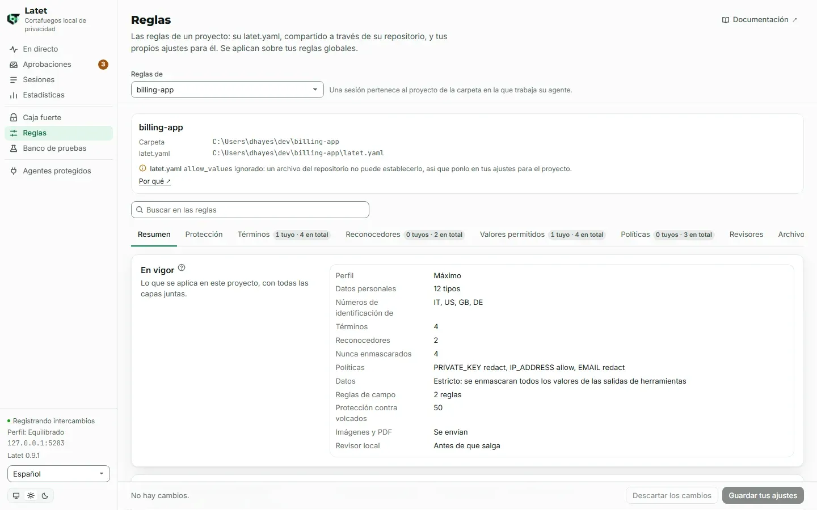Open the Sesiones page
817x510 pixels.
(58, 80)
